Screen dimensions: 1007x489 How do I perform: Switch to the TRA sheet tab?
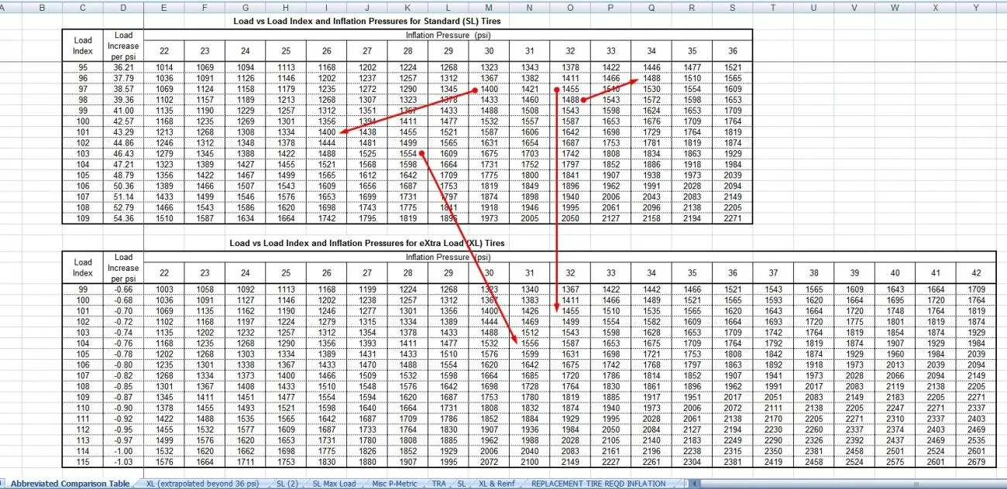point(438,484)
